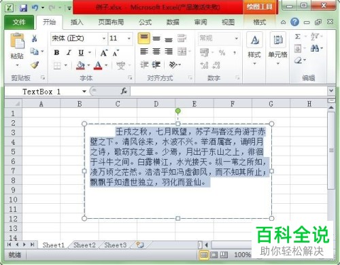Click the Copy icon
The image size is (340, 265).
click(x=34, y=52)
